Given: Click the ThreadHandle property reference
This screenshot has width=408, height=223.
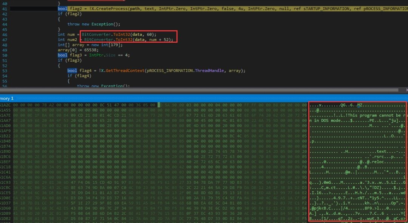Looking at the screenshot, I should pos(209,71).
